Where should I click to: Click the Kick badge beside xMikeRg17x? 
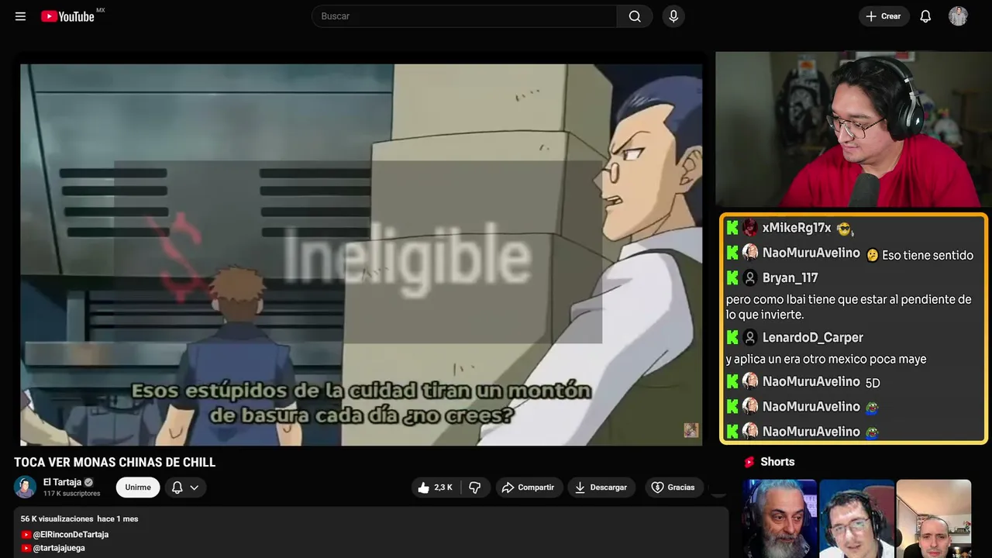[x=732, y=228]
